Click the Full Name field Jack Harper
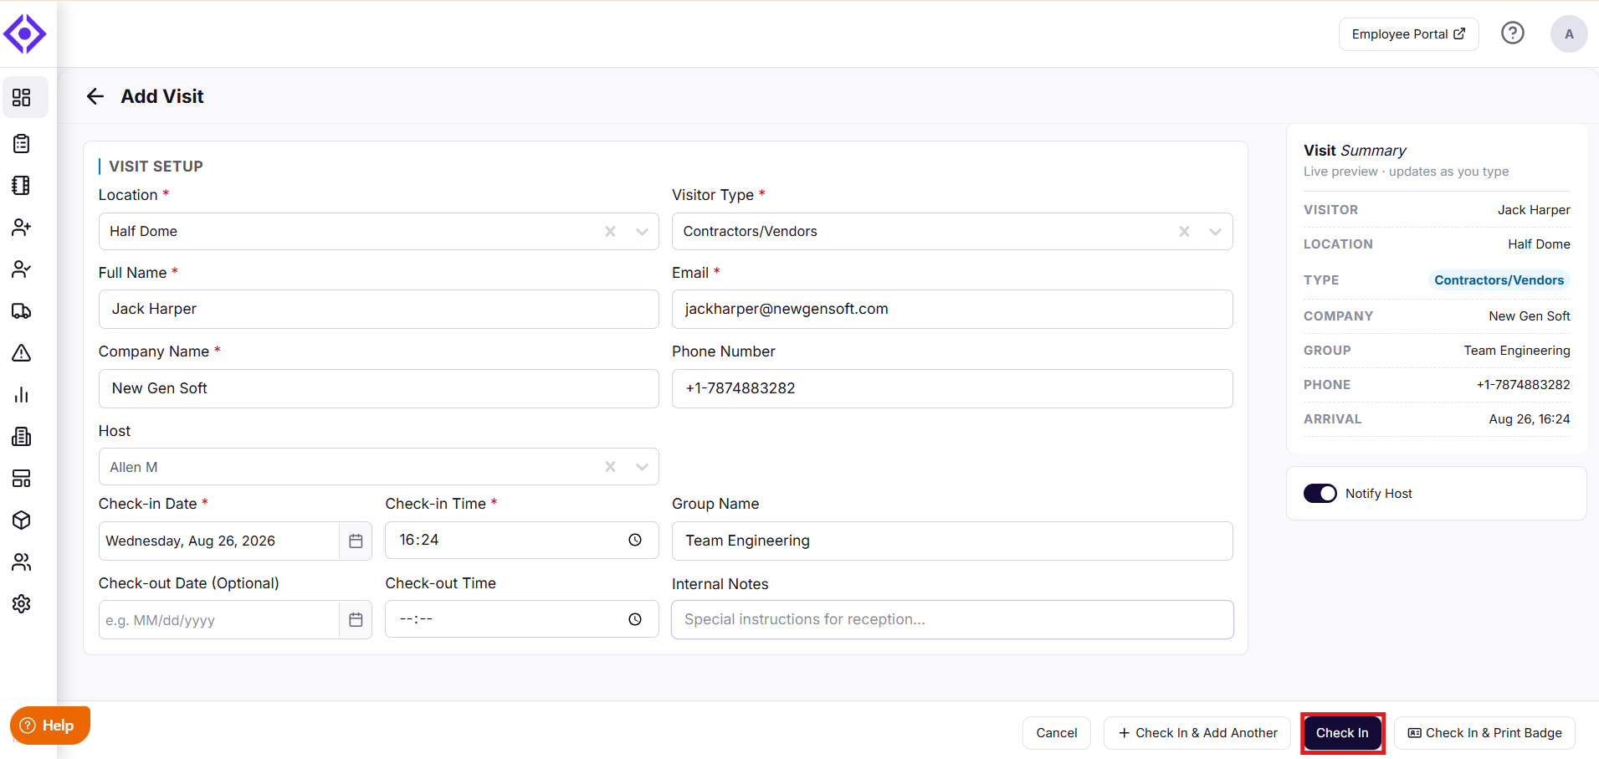The width and height of the screenshot is (1599, 759). (378, 310)
